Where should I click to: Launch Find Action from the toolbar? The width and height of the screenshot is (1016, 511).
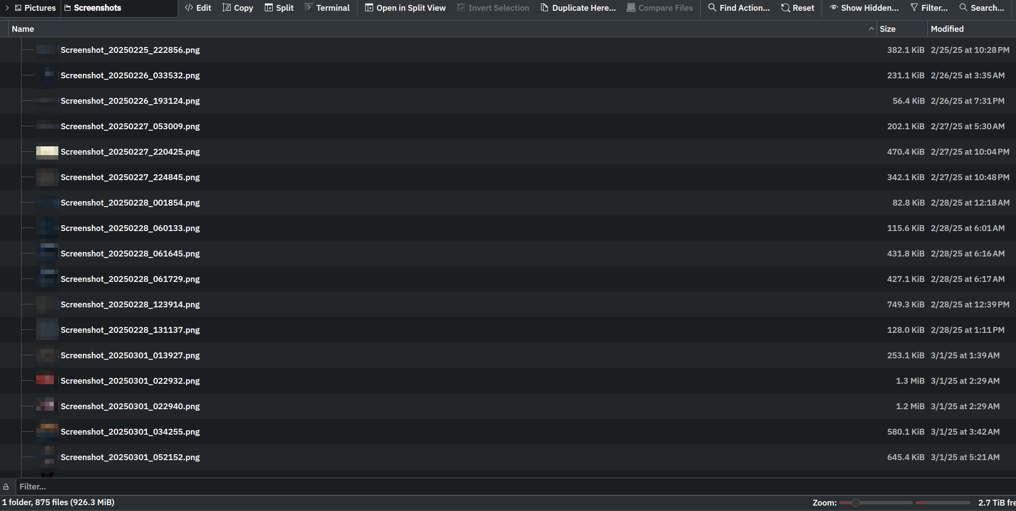[x=738, y=7]
